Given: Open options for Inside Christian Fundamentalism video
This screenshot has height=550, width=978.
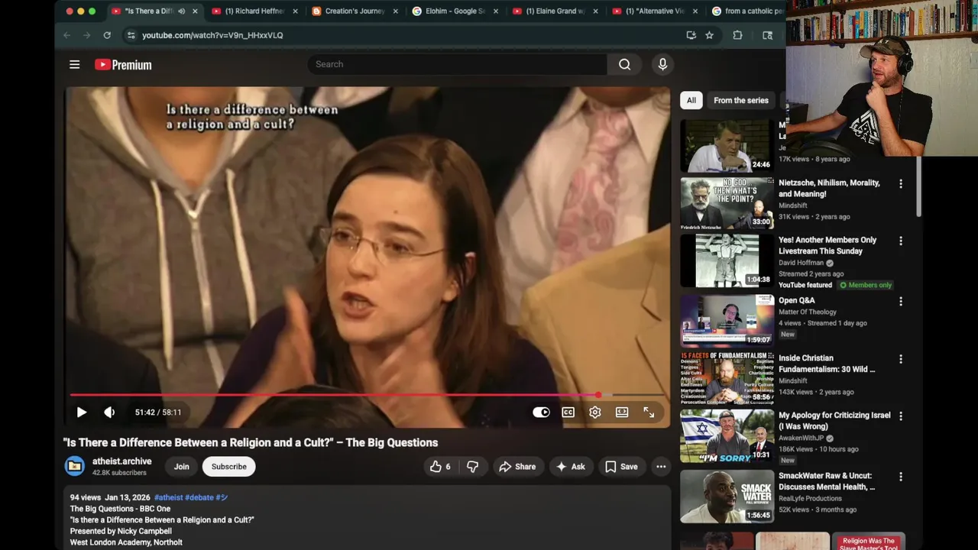Looking at the screenshot, I should [900, 359].
